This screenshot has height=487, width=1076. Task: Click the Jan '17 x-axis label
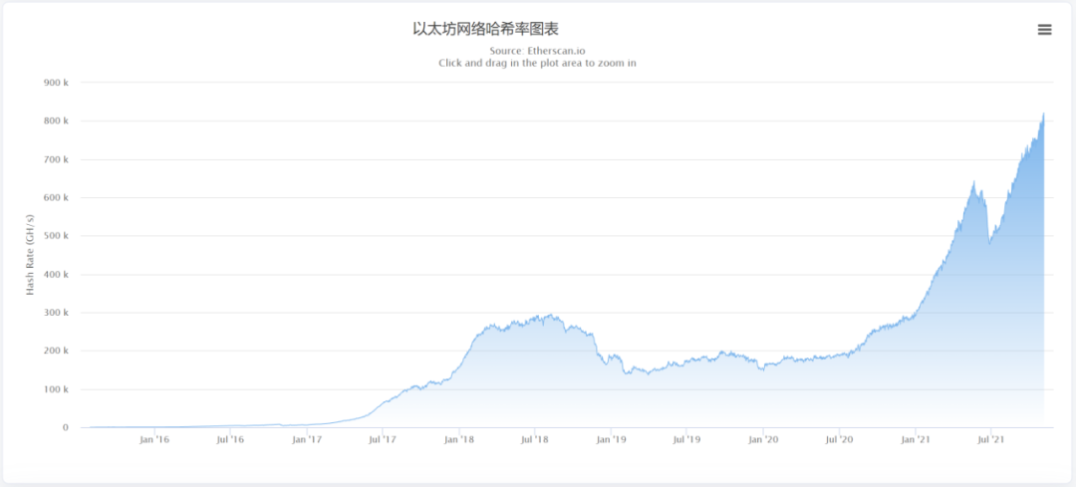click(307, 439)
